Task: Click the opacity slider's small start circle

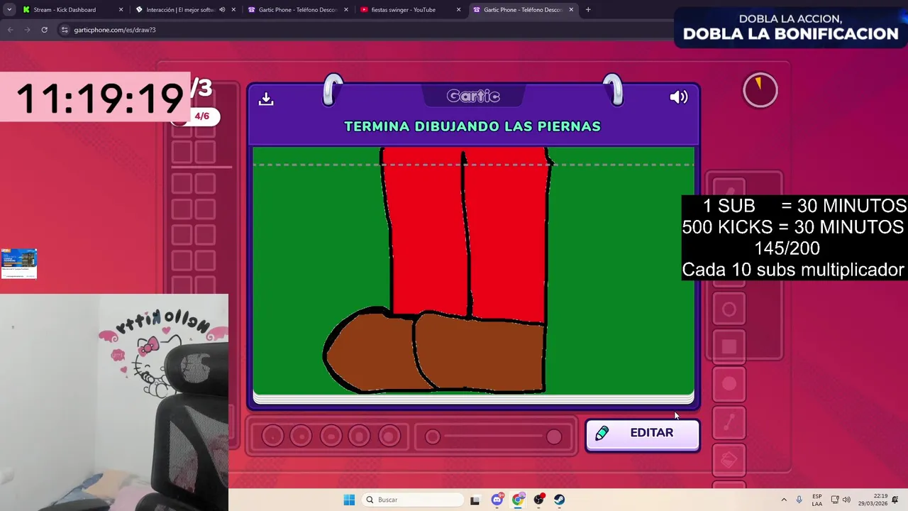Action: pos(432,436)
